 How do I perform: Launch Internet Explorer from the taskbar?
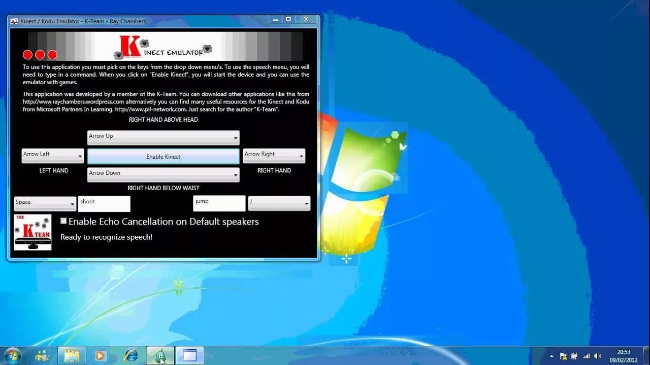click(x=131, y=355)
